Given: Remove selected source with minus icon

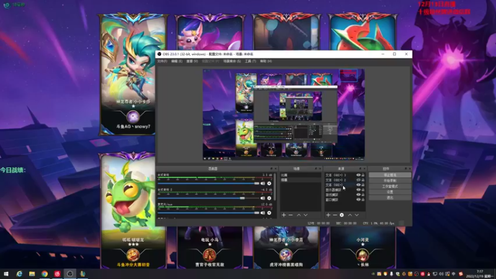Looking at the screenshot, I should [335, 215].
